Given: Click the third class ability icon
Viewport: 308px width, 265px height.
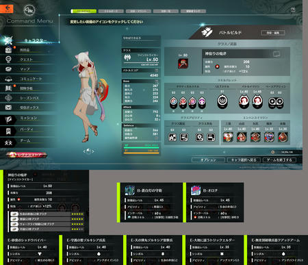Looking at the screenshot, I should coord(200,137).
